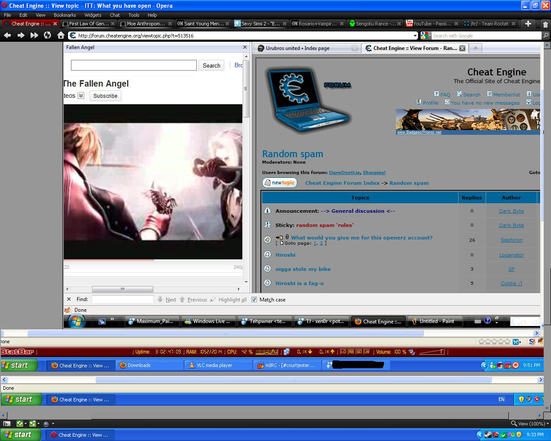Click the Vista start orb
Viewport: 551px width, 441px height.
point(76,321)
